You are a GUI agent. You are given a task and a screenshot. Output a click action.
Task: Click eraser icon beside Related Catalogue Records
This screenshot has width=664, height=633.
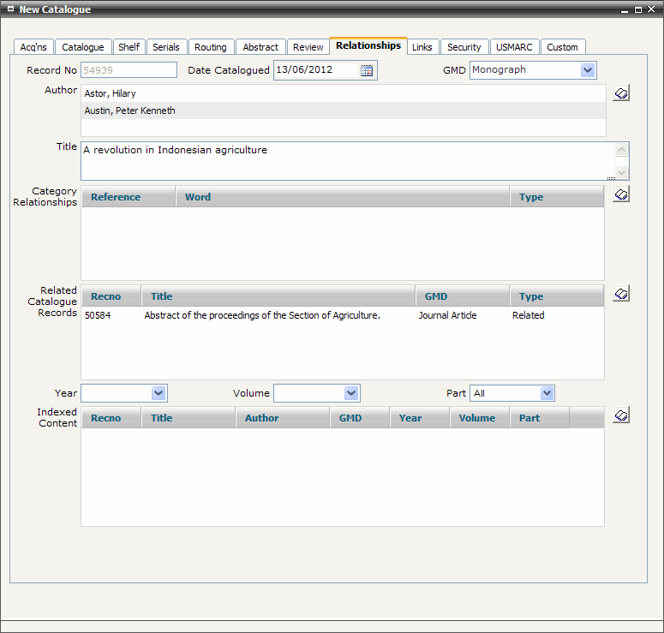tap(621, 295)
